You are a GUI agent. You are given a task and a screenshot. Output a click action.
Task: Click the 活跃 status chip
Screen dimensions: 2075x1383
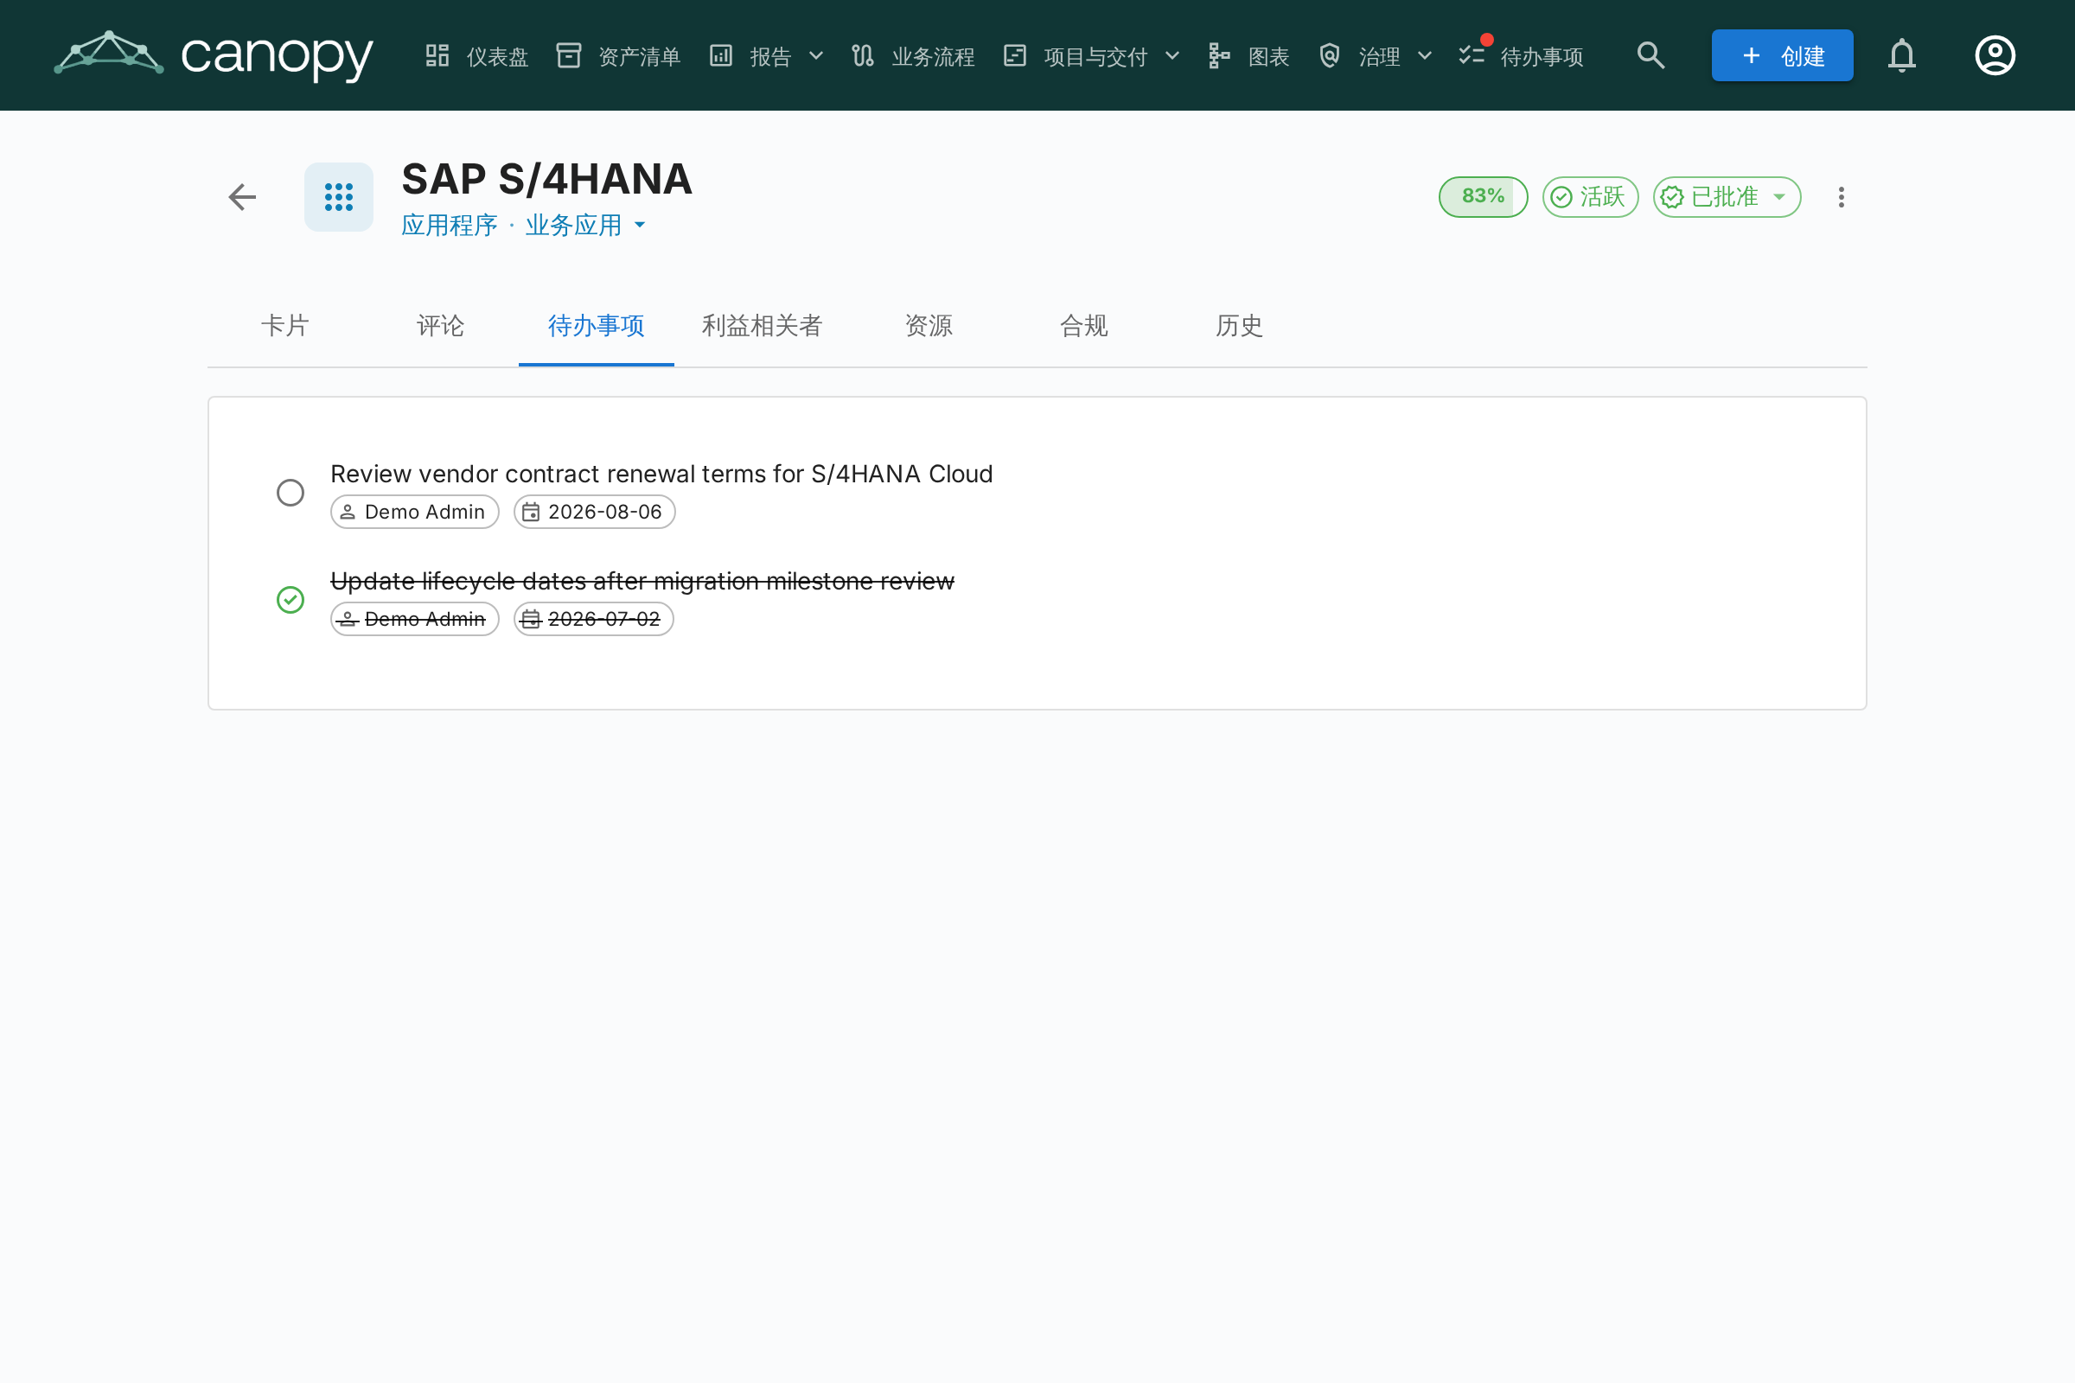click(1590, 197)
